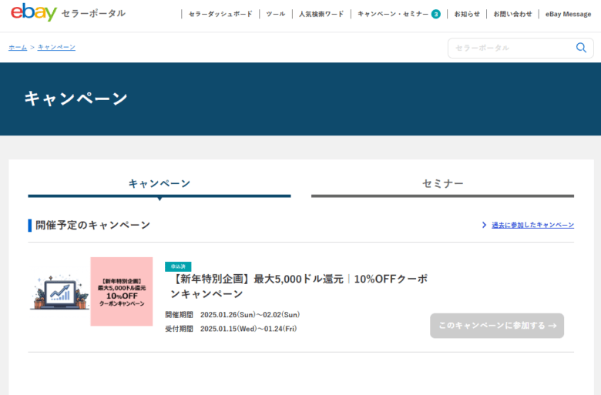Click the chevron beside past campaigns link
The height and width of the screenshot is (395, 601).
(x=484, y=225)
